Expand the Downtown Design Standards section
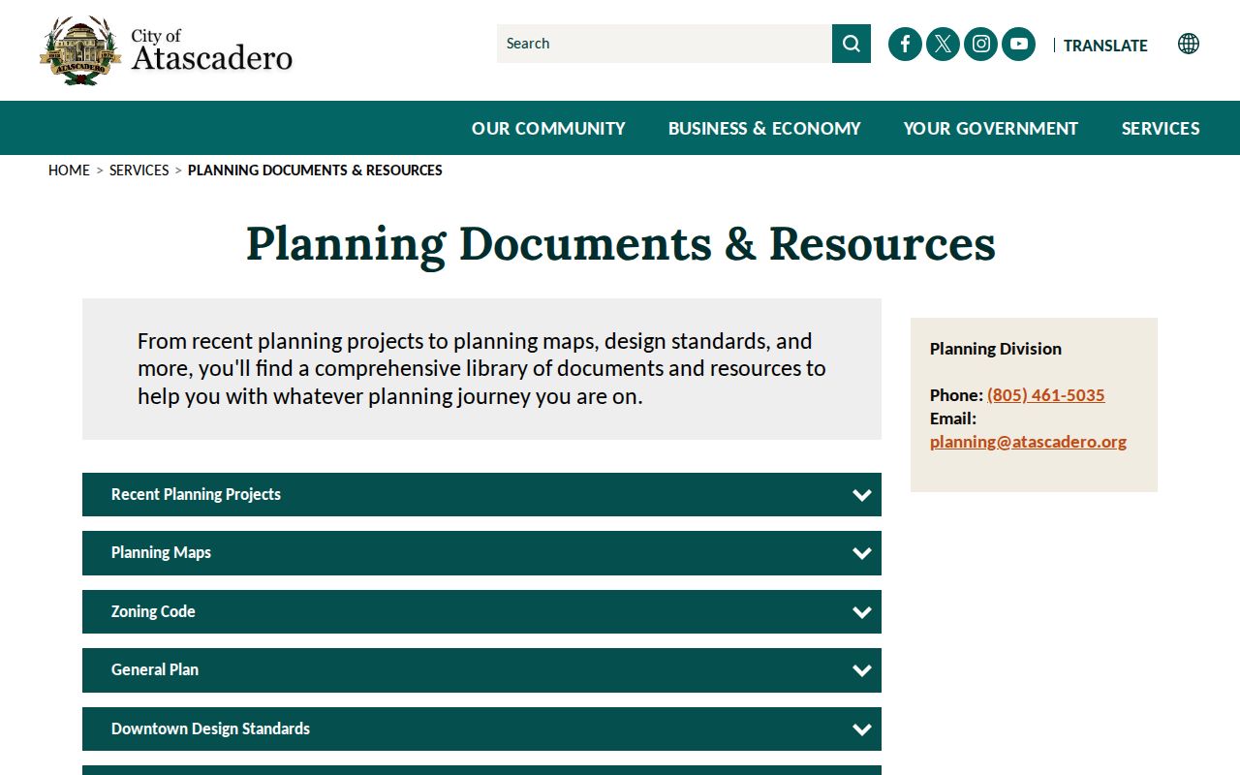This screenshot has width=1240, height=775. pyautogui.click(x=481, y=728)
